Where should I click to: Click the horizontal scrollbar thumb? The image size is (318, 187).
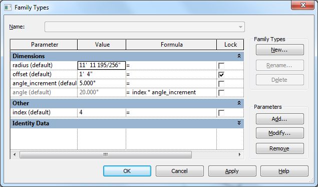pos(106,155)
